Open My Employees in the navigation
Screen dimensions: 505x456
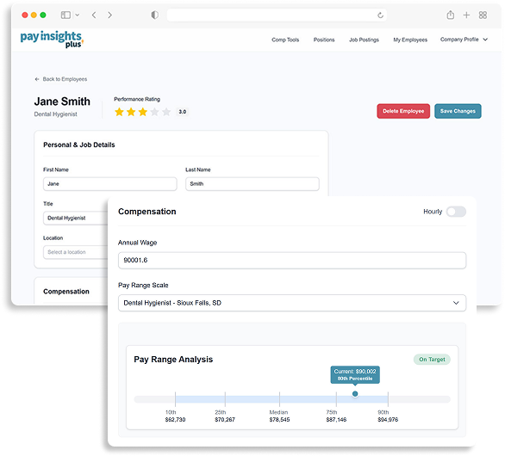(410, 40)
